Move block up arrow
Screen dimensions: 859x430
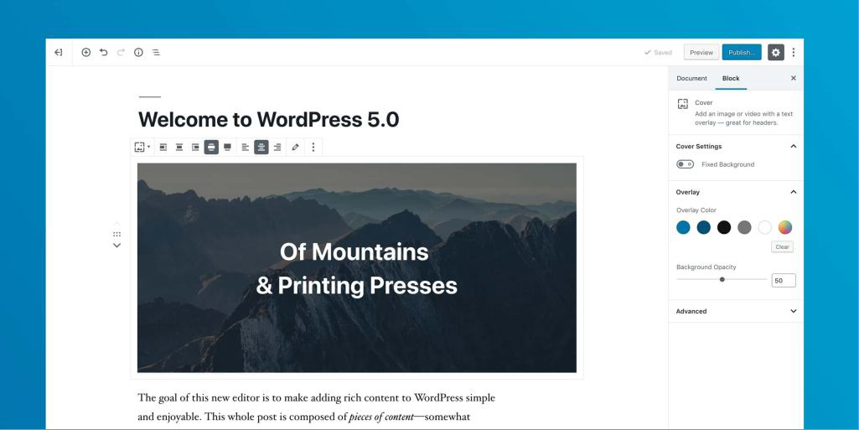(116, 224)
